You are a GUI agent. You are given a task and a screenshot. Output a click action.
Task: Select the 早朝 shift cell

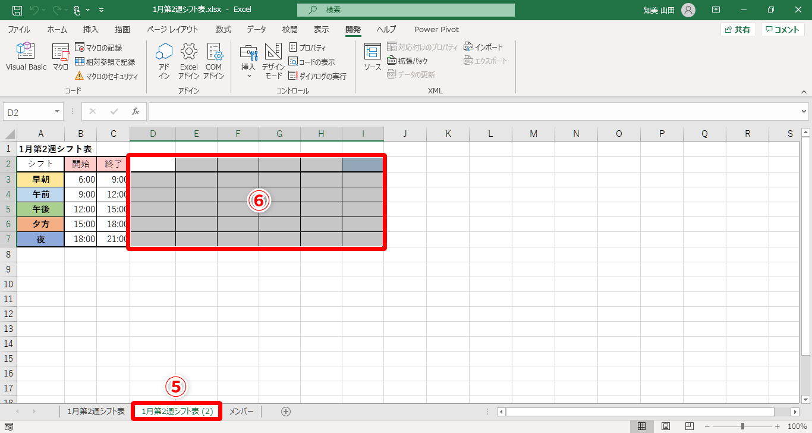point(40,180)
